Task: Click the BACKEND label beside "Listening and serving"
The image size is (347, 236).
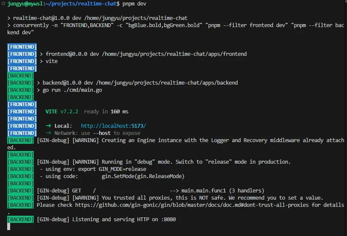Action: [21, 220]
